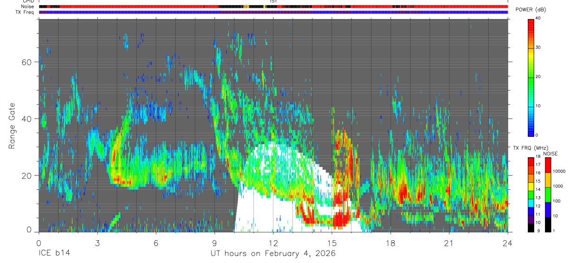Click the red top segment of NOISE colorbar
The width and height of the screenshot is (571, 263).
[x=548, y=165]
